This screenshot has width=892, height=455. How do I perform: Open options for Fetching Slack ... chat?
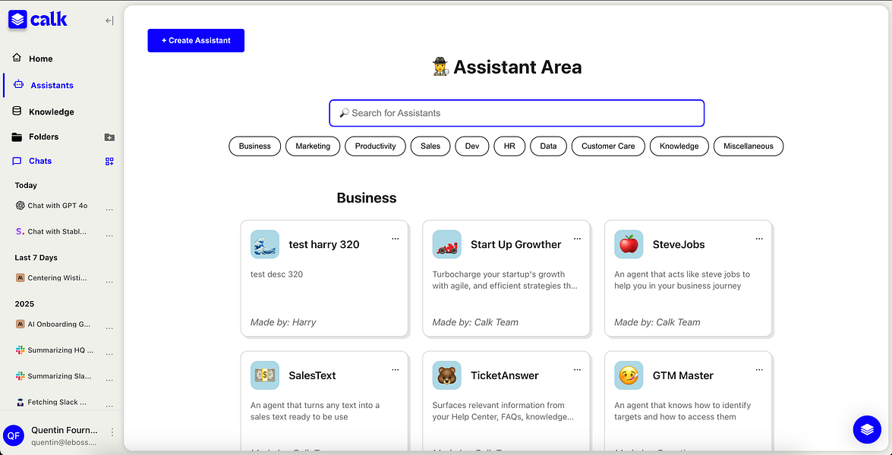[x=110, y=406]
